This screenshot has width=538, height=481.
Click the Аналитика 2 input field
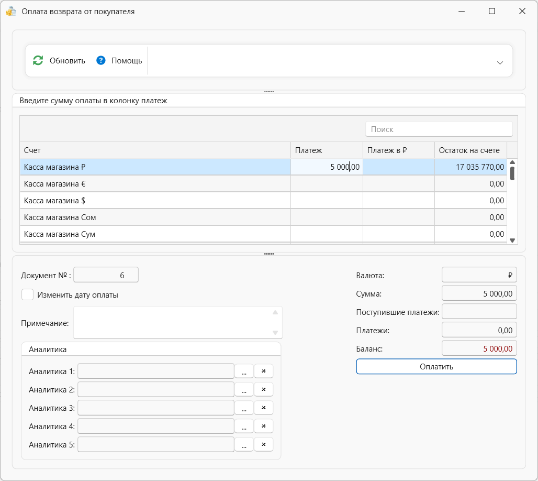pyautogui.click(x=156, y=389)
